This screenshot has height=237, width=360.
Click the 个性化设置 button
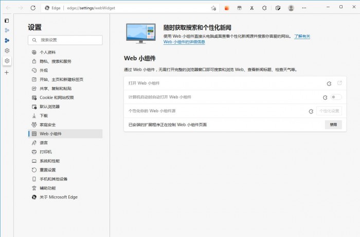[329, 111]
